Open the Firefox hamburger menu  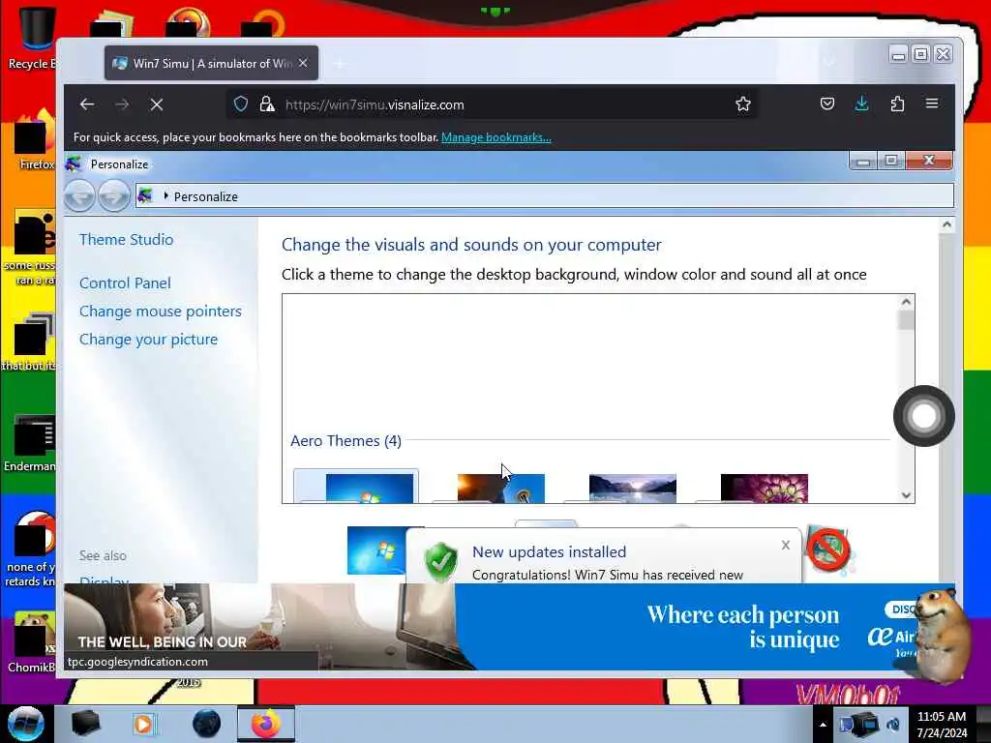coord(932,104)
